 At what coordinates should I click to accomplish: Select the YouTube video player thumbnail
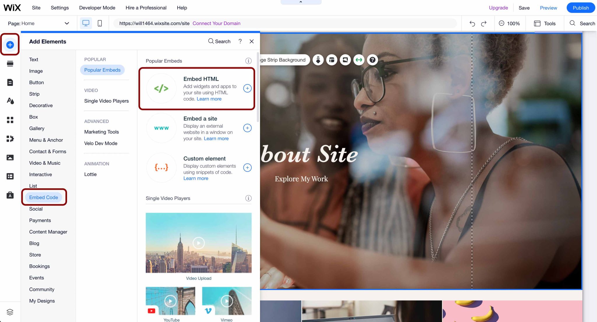coord(171,301)
